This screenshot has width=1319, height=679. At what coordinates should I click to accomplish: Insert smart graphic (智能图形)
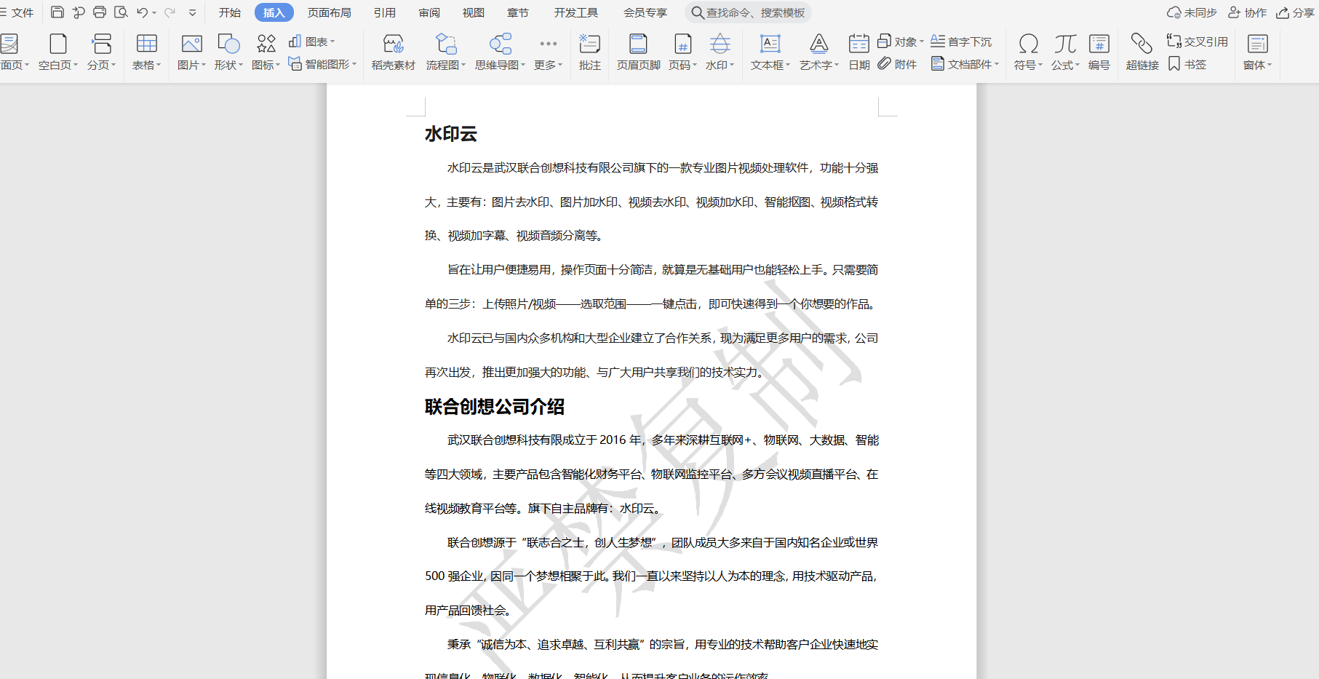(x=322, y=64)
